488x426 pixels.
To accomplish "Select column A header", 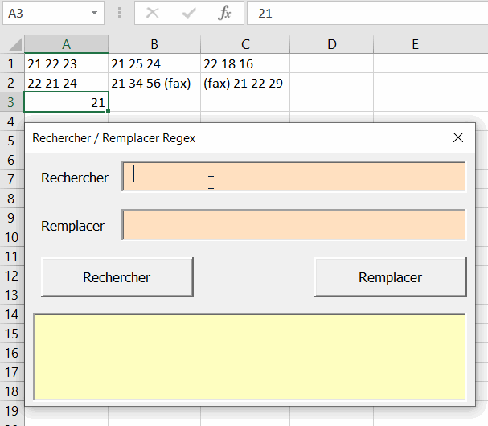I will 66,45.
